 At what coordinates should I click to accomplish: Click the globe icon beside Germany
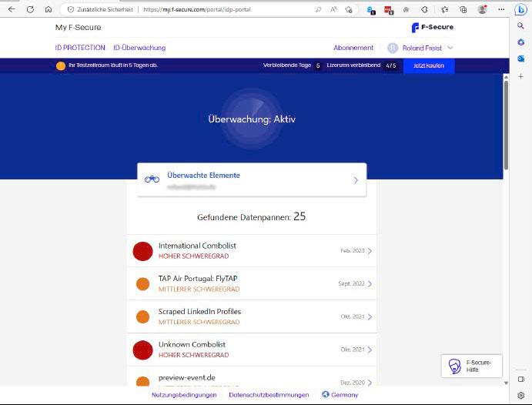click(x=326, y=394)
